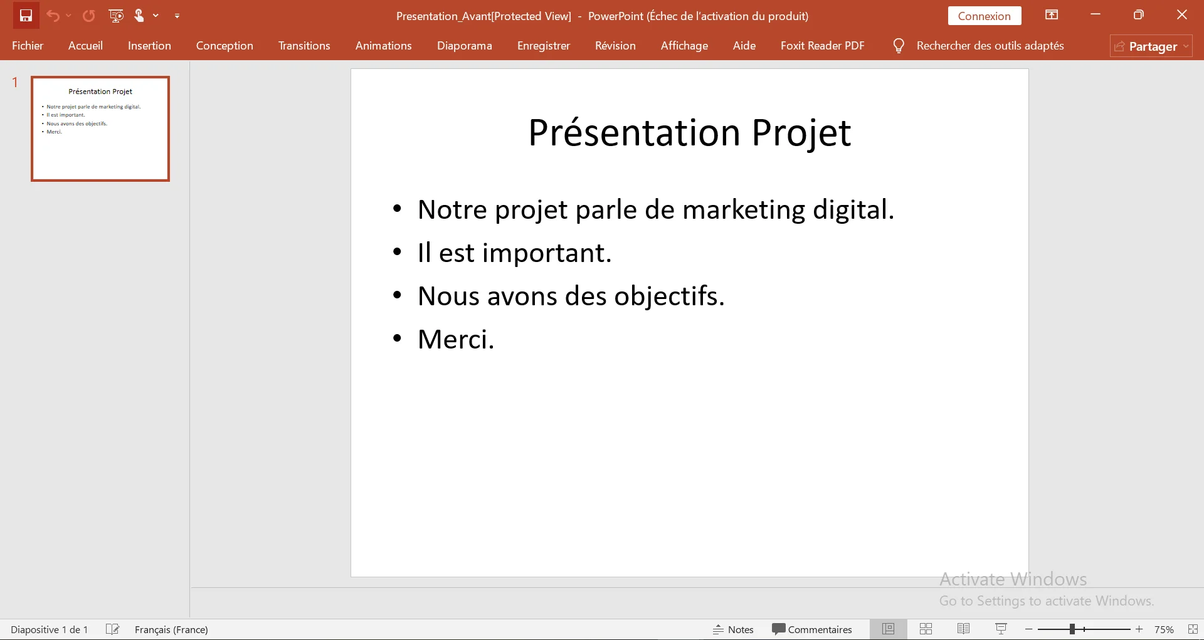The width and height of the screenshot is (1204, 640).
Task: Open Customize Quick Access Toolbar dropdown
Action: tap(177, 16)
